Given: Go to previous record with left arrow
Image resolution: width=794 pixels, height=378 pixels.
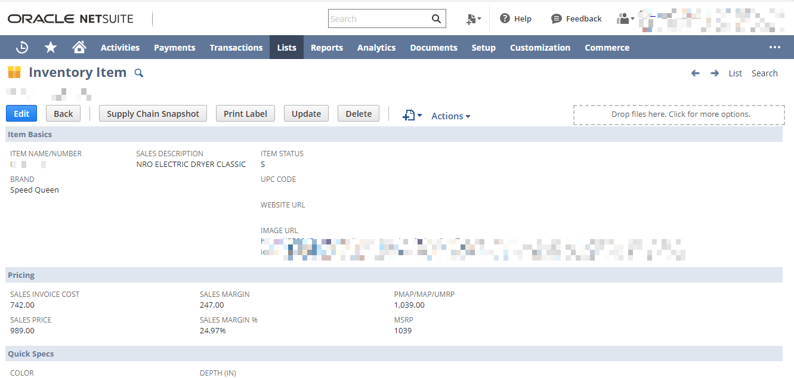Looking at the screenshot, I should (695, 73).
